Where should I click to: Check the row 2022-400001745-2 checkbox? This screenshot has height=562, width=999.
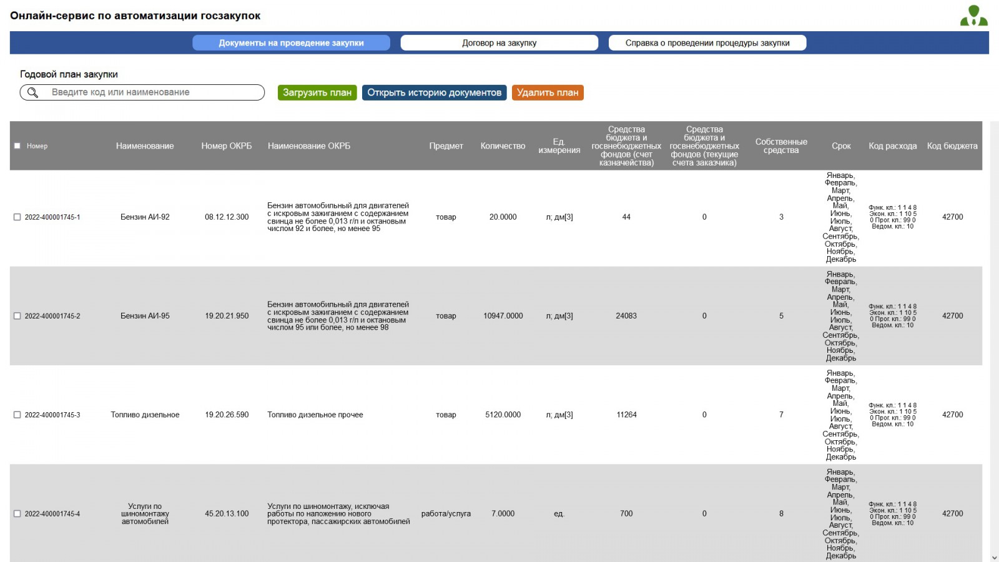point(17,316)
